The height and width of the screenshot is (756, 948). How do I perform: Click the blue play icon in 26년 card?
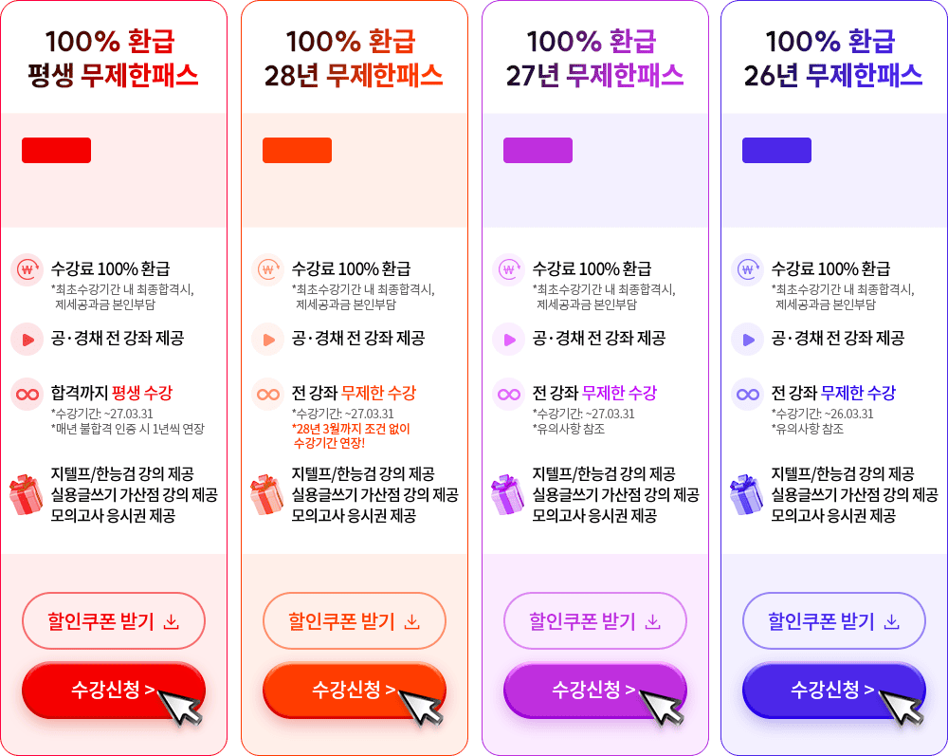pos(748,339)
